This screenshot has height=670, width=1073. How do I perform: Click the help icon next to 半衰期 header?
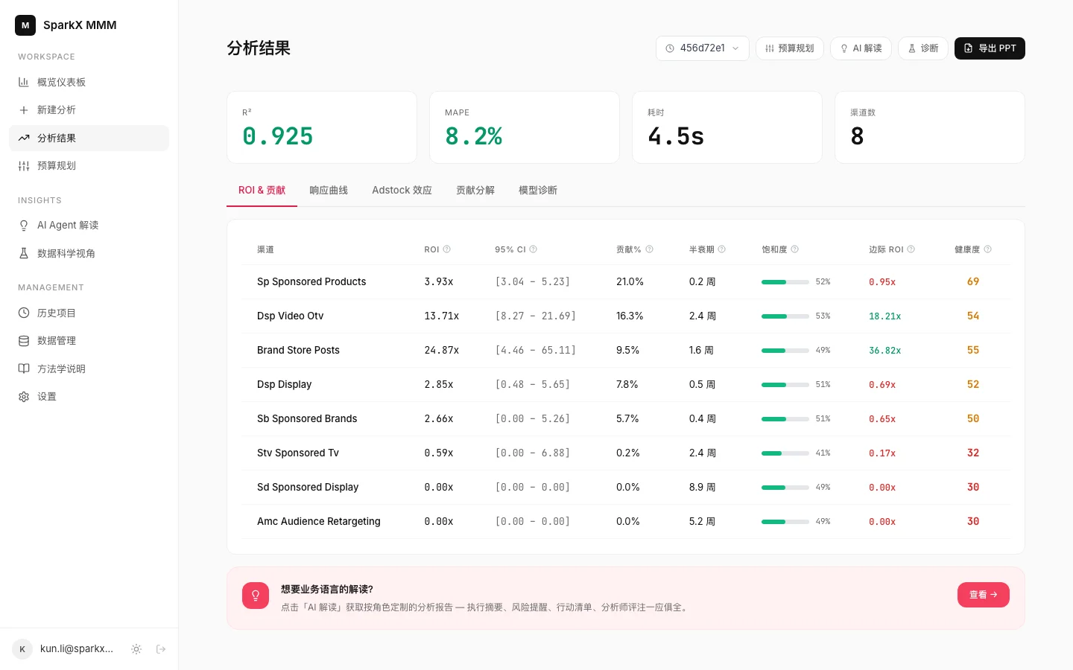click(722, 249)
